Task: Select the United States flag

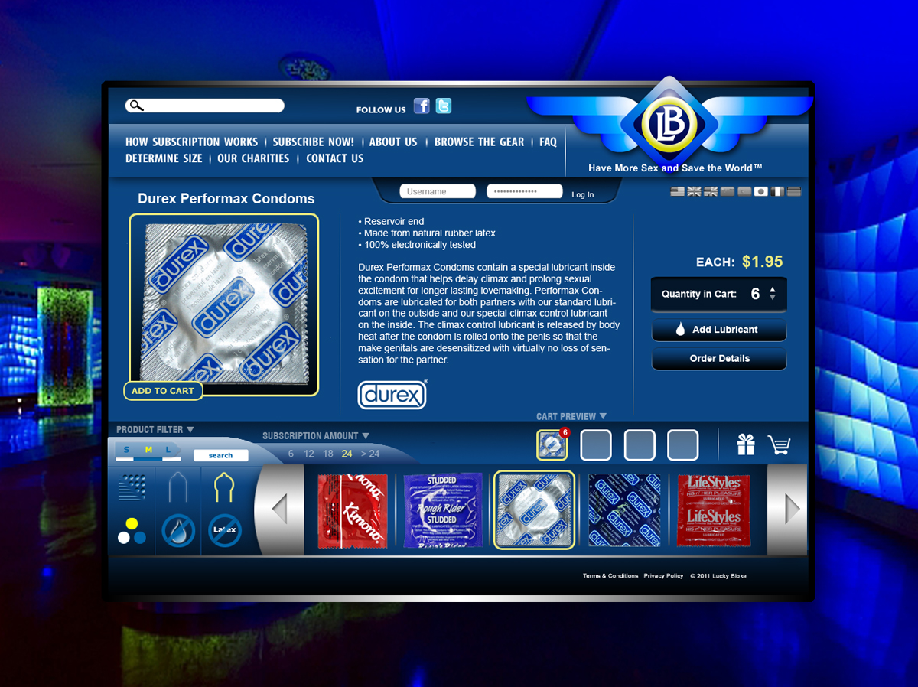Action: (x=677, y=191)
